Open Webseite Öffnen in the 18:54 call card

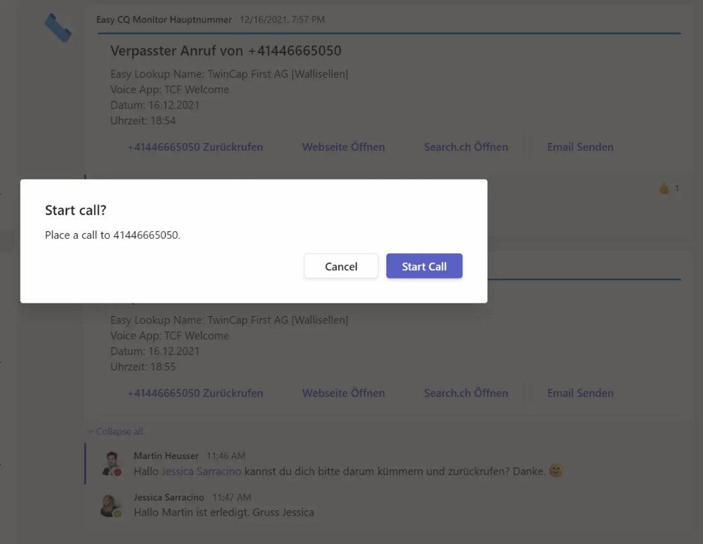coord(343,147)
